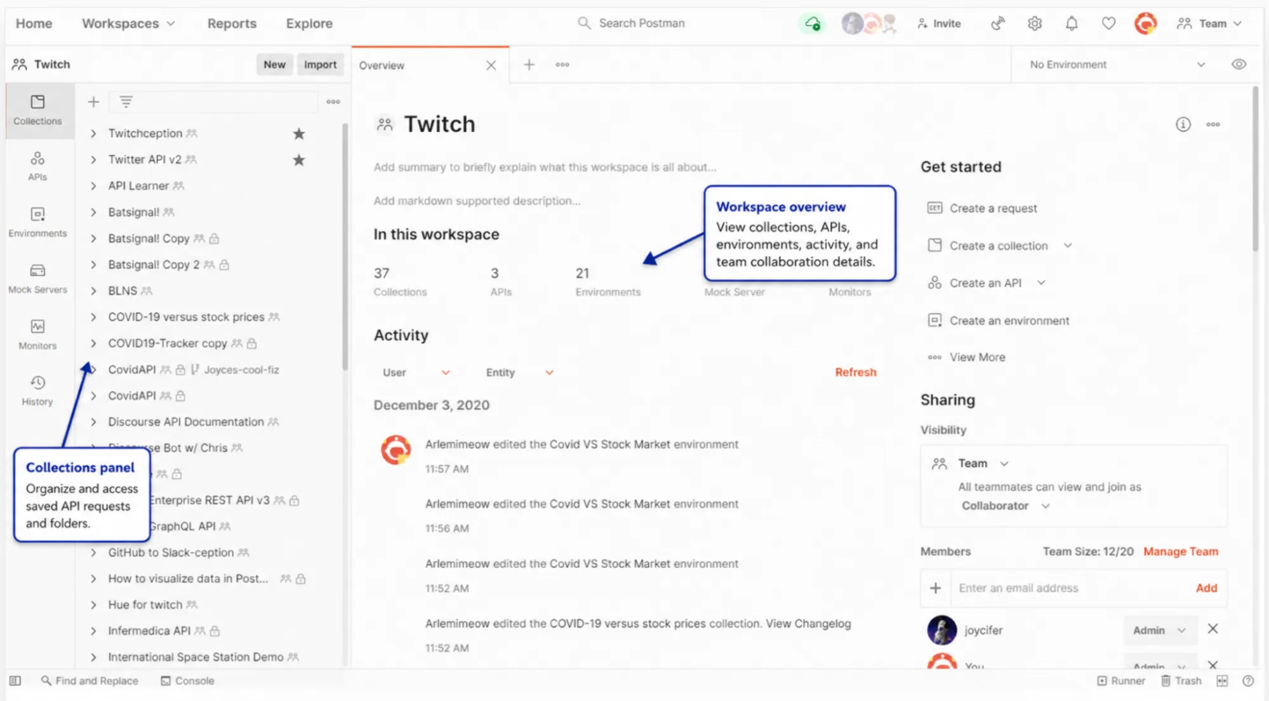
Task: Open the help icon in status bar
Action: (1248, 681)
